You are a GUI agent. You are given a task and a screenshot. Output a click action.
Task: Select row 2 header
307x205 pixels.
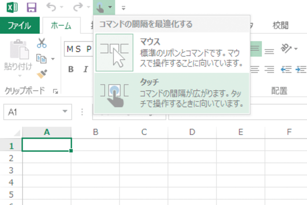11,157
